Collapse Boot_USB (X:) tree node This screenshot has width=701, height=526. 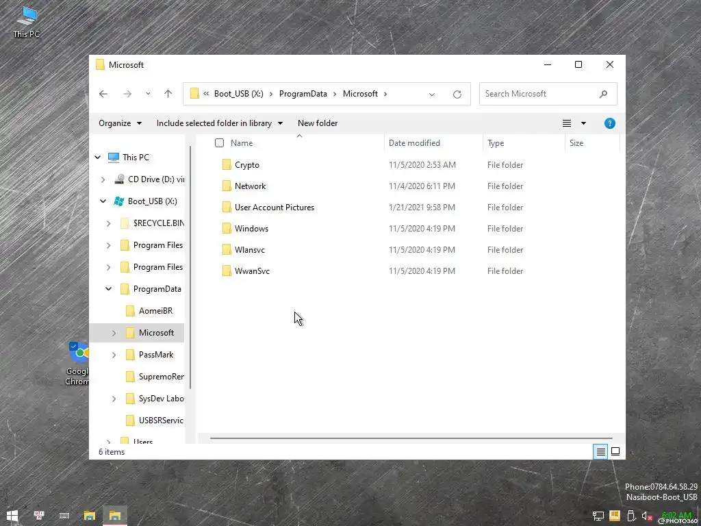103,201
